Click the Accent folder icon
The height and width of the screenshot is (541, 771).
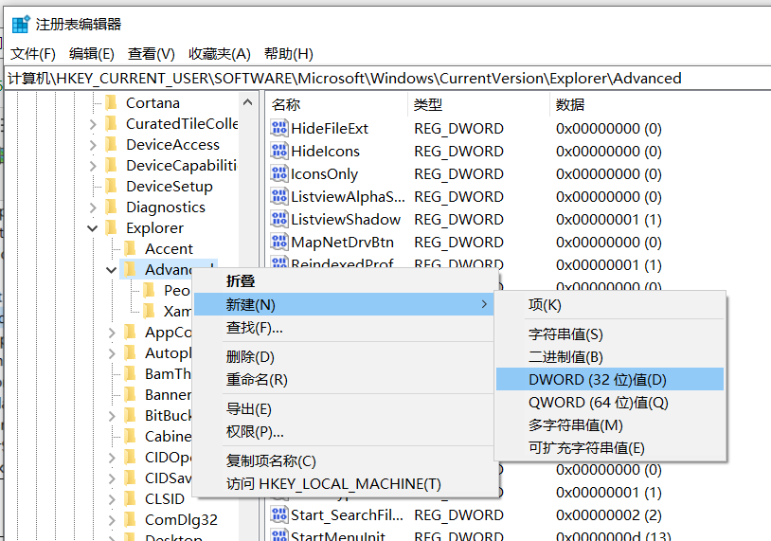click(131, 249)
